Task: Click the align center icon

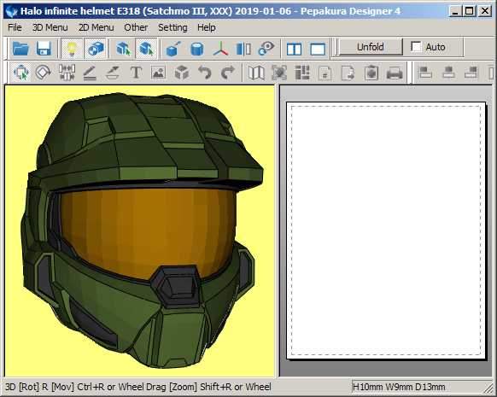Action: pos(448,73)
